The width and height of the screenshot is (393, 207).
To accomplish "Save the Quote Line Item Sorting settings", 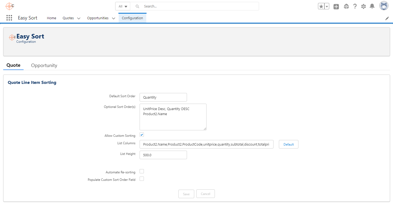I will (x=186, y=194).
